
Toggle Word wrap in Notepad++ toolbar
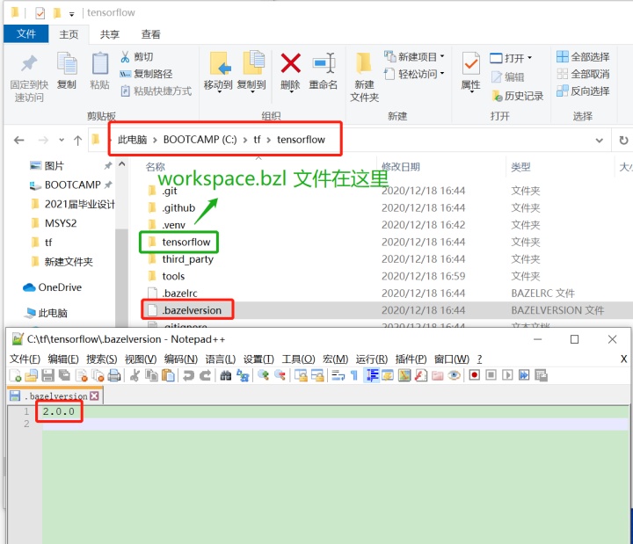(x=338, y=376)
